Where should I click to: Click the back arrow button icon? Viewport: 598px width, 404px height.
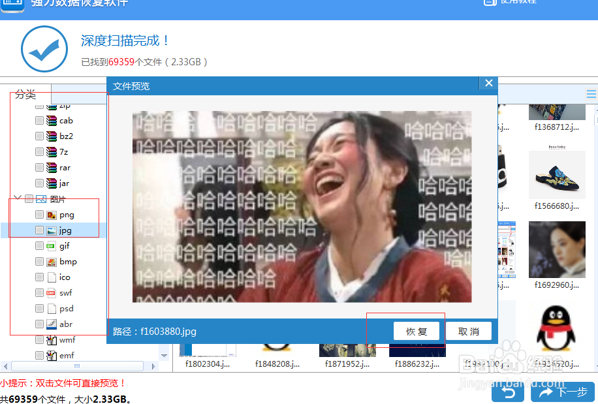coord(508,392)
